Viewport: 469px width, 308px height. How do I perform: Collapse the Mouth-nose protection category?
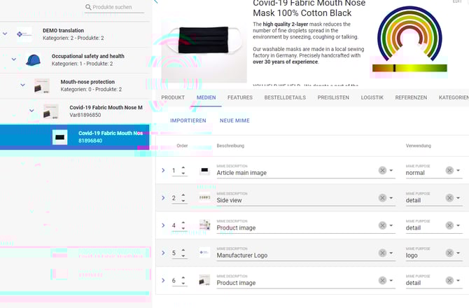[22, 85]
